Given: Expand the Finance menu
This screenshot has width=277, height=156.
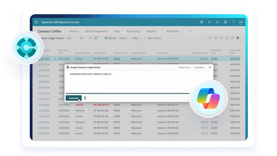Looking at the screenshot, I should (75, 31).
